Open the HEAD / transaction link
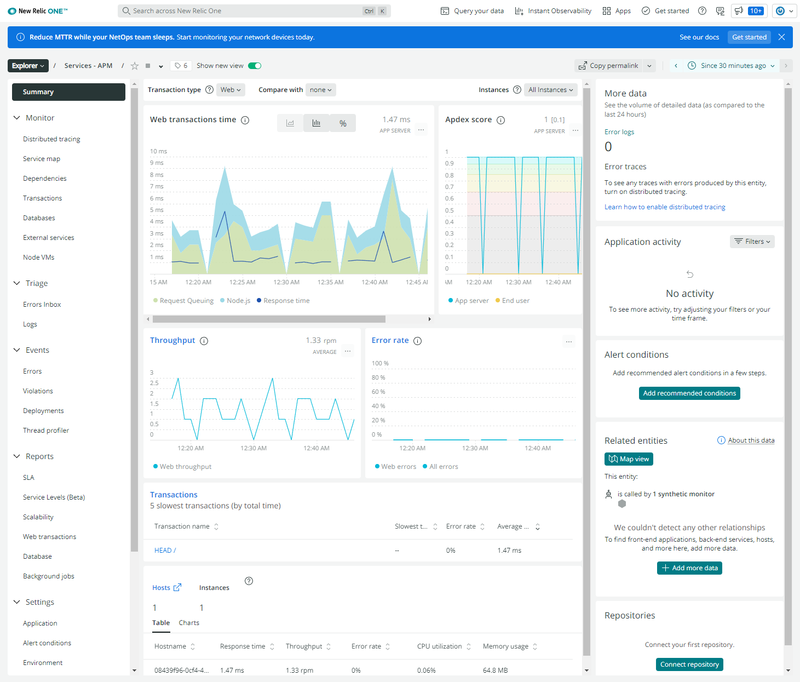 point(165,551)
